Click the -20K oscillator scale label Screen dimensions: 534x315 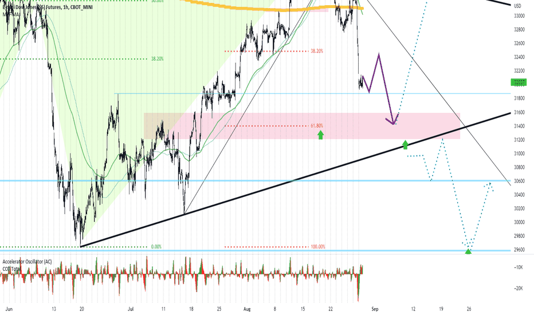519,289
